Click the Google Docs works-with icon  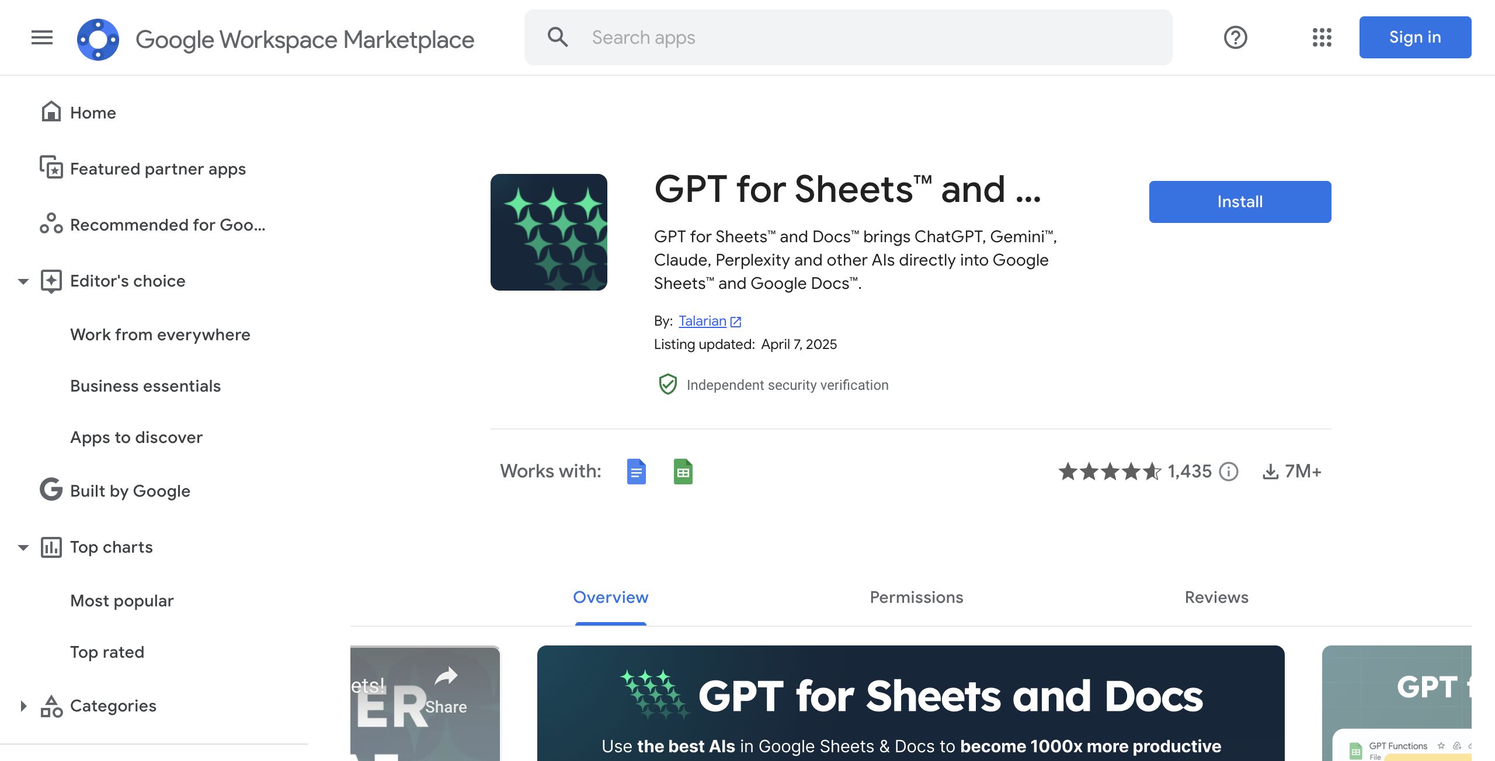click(x=636, y=472)
